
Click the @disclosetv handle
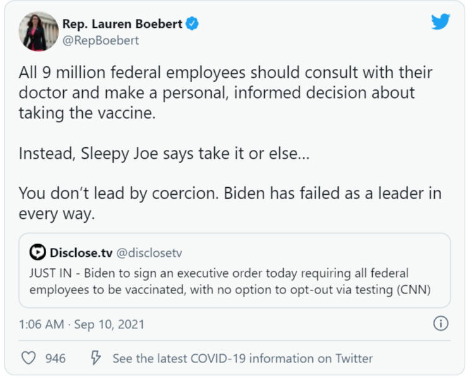coord(149,253)
